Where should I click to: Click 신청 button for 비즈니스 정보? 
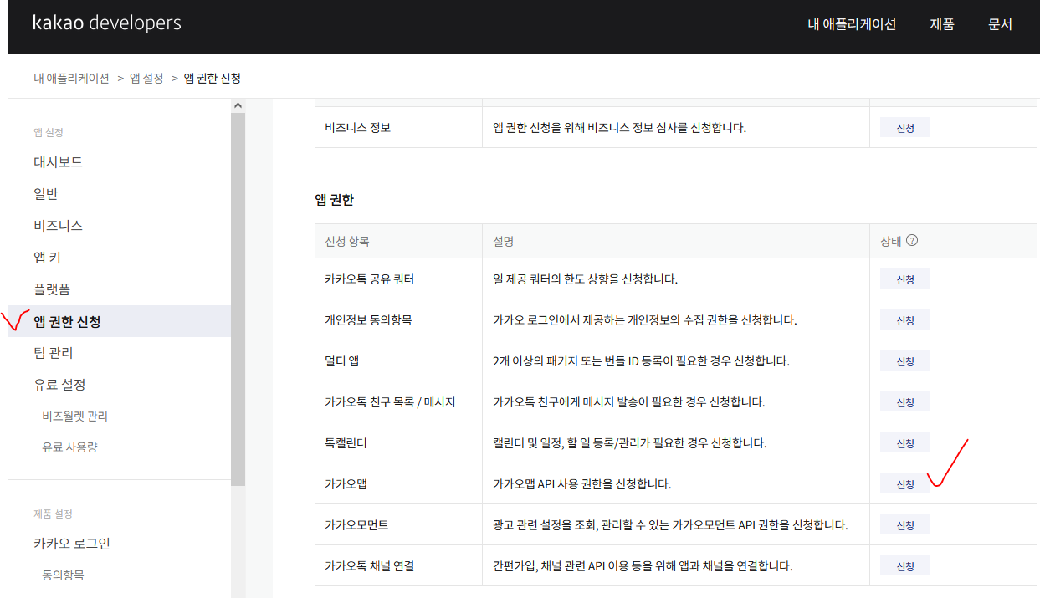(905, 128)
